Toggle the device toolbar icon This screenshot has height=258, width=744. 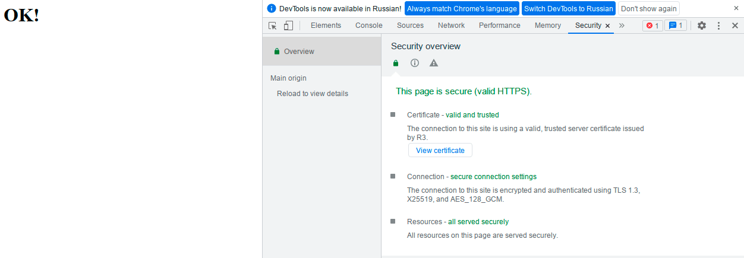pos(288,26)
